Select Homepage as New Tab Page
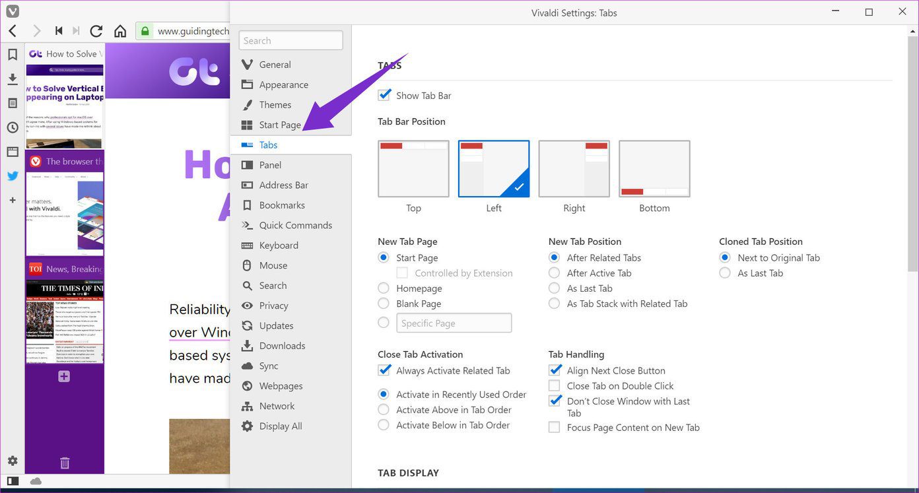The image size is (919, 493). (x=384, y=288)
